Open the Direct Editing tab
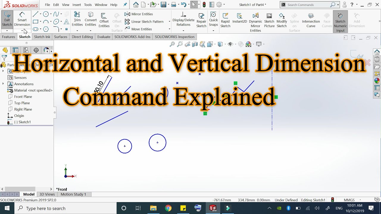Screen dimensions: 381x214 tap(82, 37)
